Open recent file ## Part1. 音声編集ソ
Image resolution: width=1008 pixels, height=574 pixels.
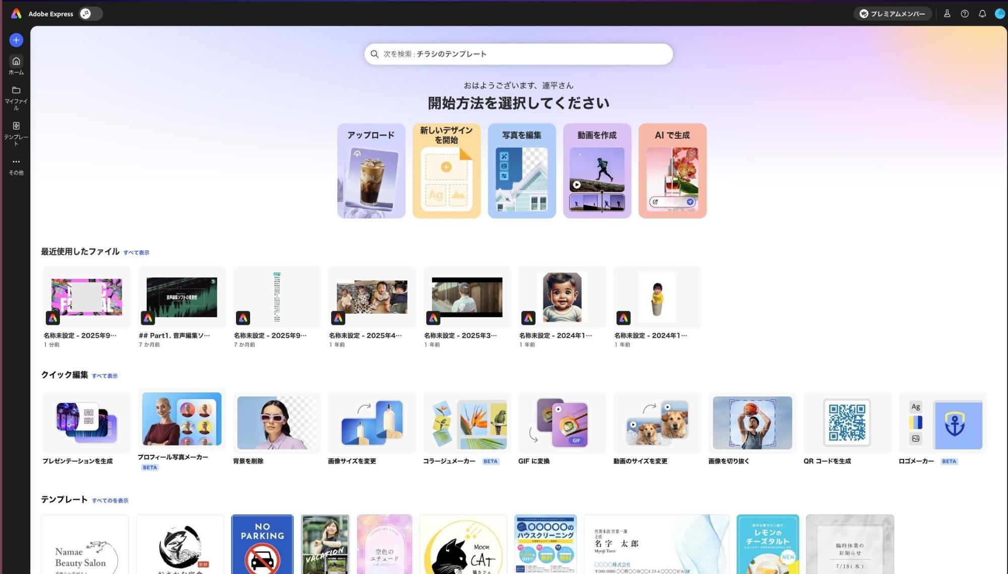(x=182, y=307)
